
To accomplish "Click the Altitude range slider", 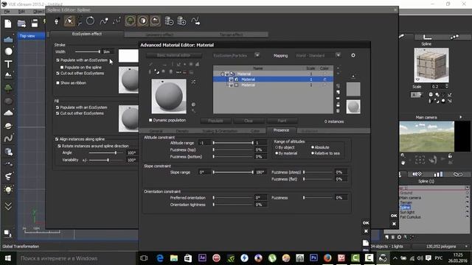I will point(233,143).
